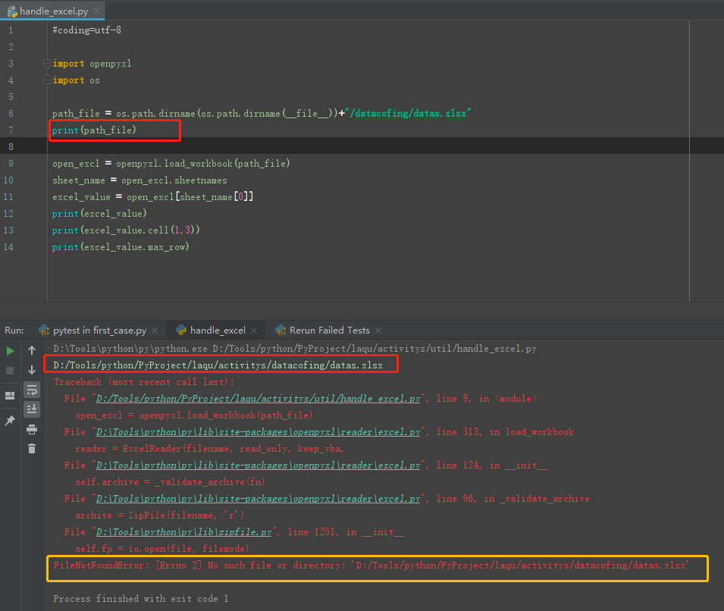Click the fold end marker on line 4

47,80
